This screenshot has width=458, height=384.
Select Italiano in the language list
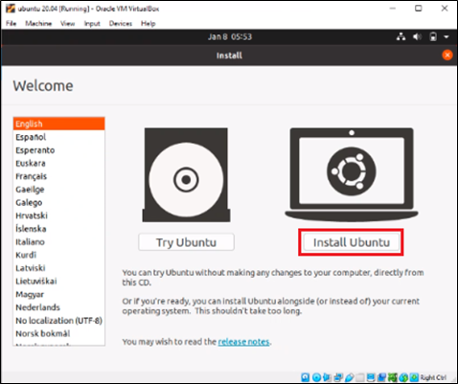point(31,241)
